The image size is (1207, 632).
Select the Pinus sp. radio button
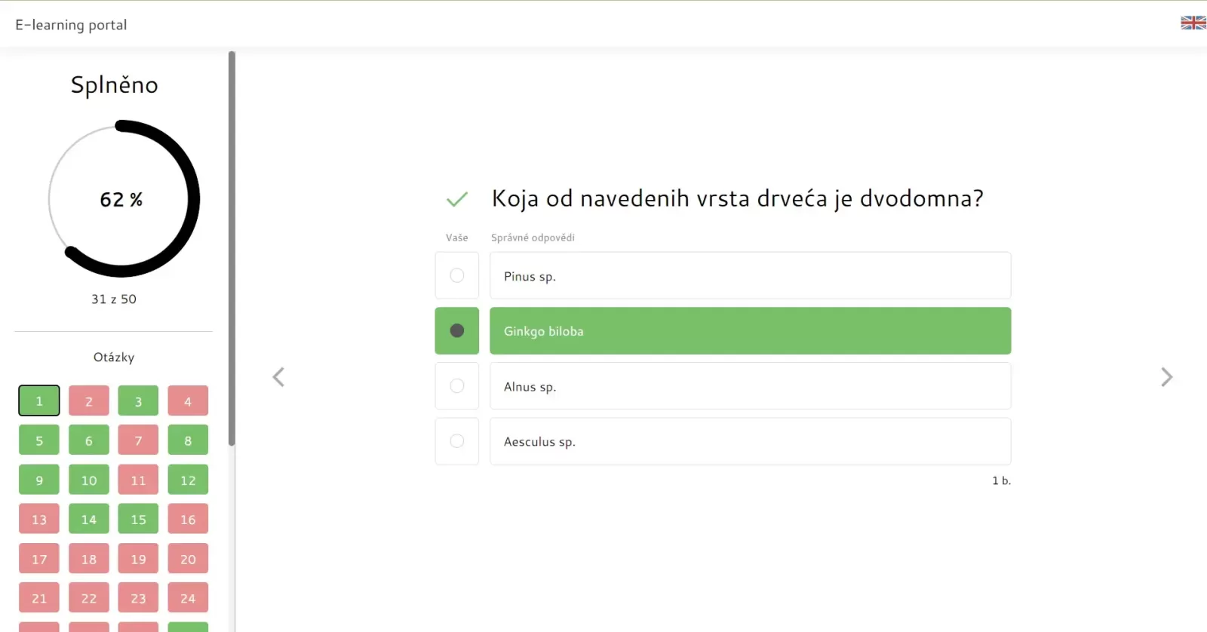click(x=457, y=276)
